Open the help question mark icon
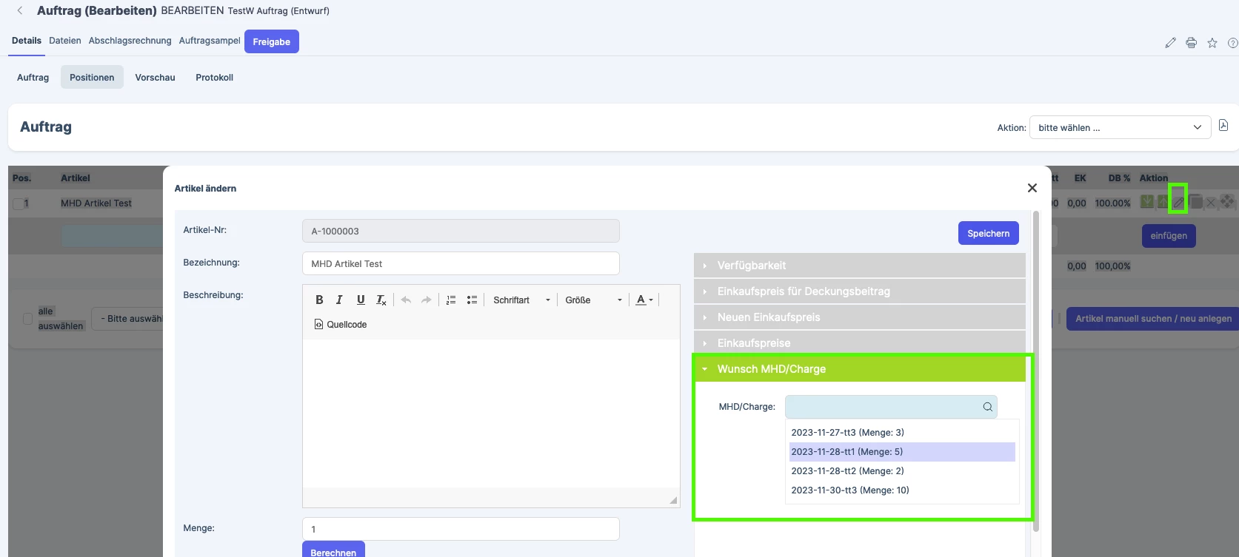 pyautogui.click(x=1233, y=43)
